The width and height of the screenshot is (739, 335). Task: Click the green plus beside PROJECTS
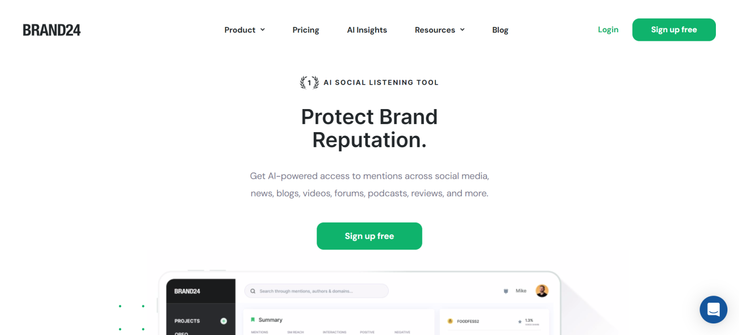pos(223,321)
